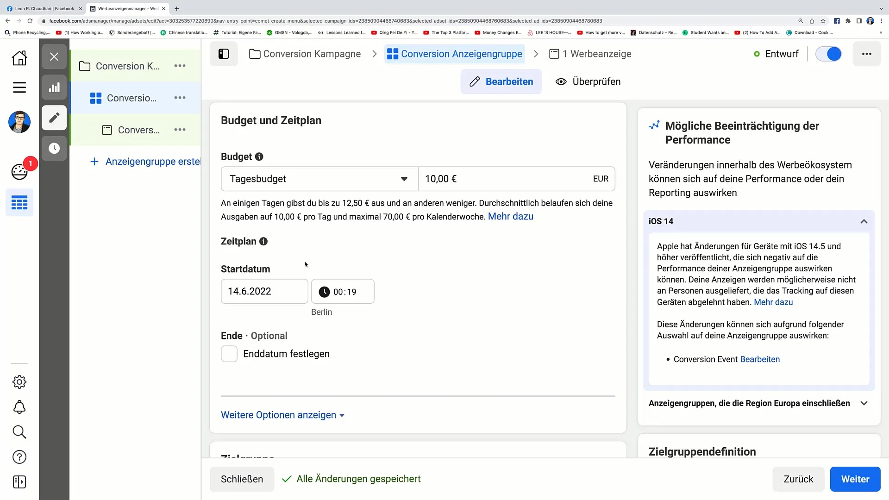
Task: Bookmark the page with the star icon
Action: (823, 21)
